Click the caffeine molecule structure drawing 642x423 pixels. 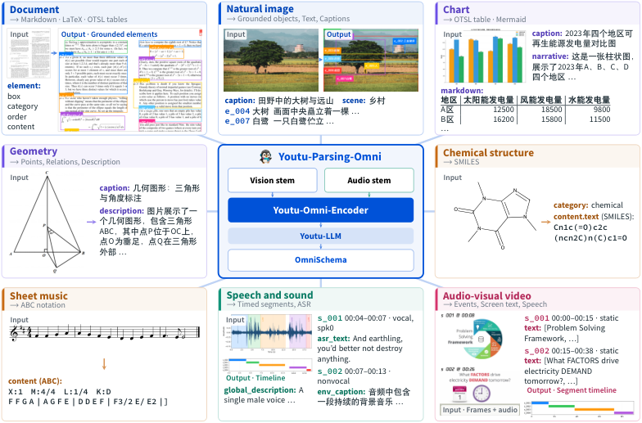pyautogui.click(x=495, y=216)
